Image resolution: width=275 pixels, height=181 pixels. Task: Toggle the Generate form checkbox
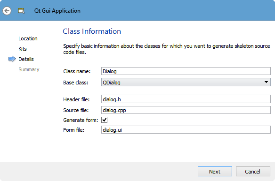tap(105, 120)
